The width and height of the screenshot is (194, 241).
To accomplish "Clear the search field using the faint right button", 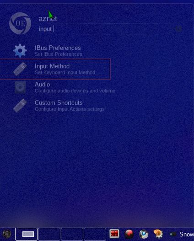I will (178, 29).
